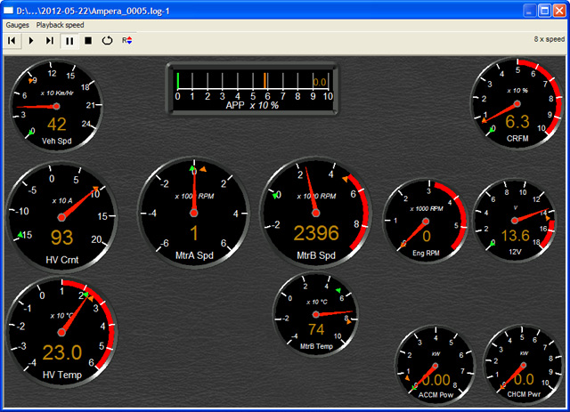Pause the log playback
Image resolution: width=570 pixels, height=412 pixels.
(x=69, y=40)
